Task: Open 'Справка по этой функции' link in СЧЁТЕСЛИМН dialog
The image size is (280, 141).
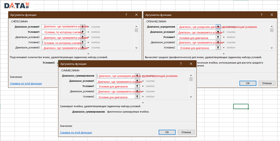Action: coord(26,83)
